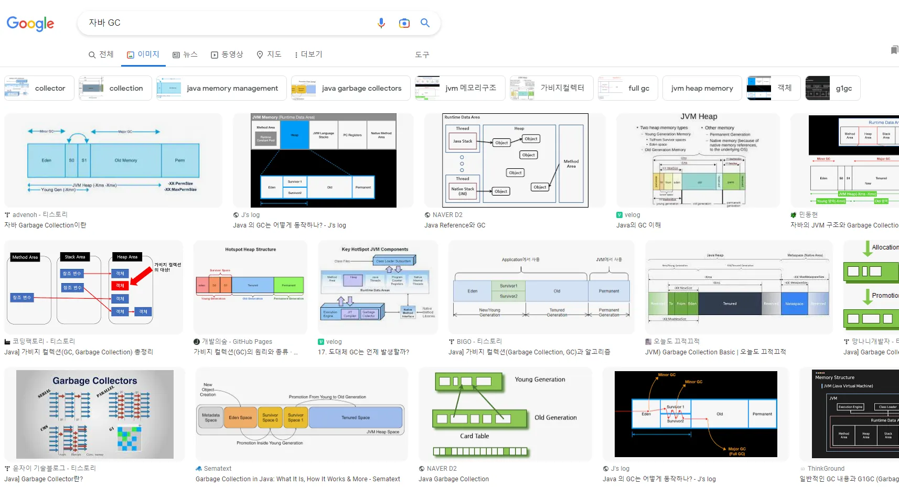Open the Minor GC / Major GC black thumbnail

(696, 414)
